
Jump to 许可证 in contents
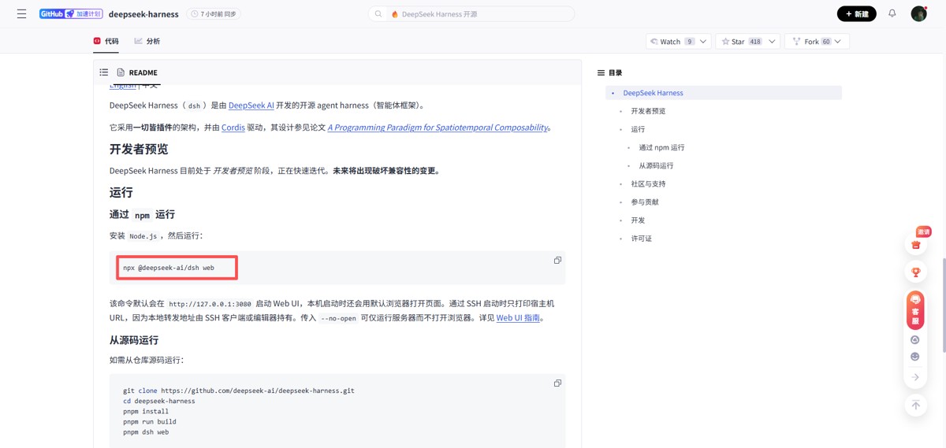pos(641,238)
